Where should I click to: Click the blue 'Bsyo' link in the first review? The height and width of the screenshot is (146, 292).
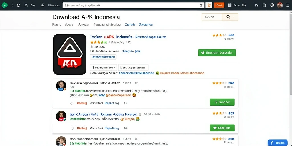point(101,95)
